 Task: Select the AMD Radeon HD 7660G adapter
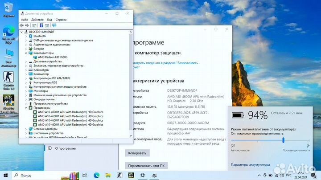pyautogui.click(x=52, y=57)
